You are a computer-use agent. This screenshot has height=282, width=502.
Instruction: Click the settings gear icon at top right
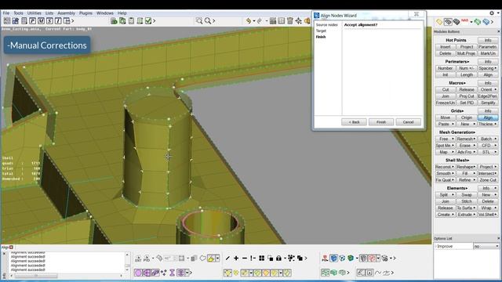point(492,13)
